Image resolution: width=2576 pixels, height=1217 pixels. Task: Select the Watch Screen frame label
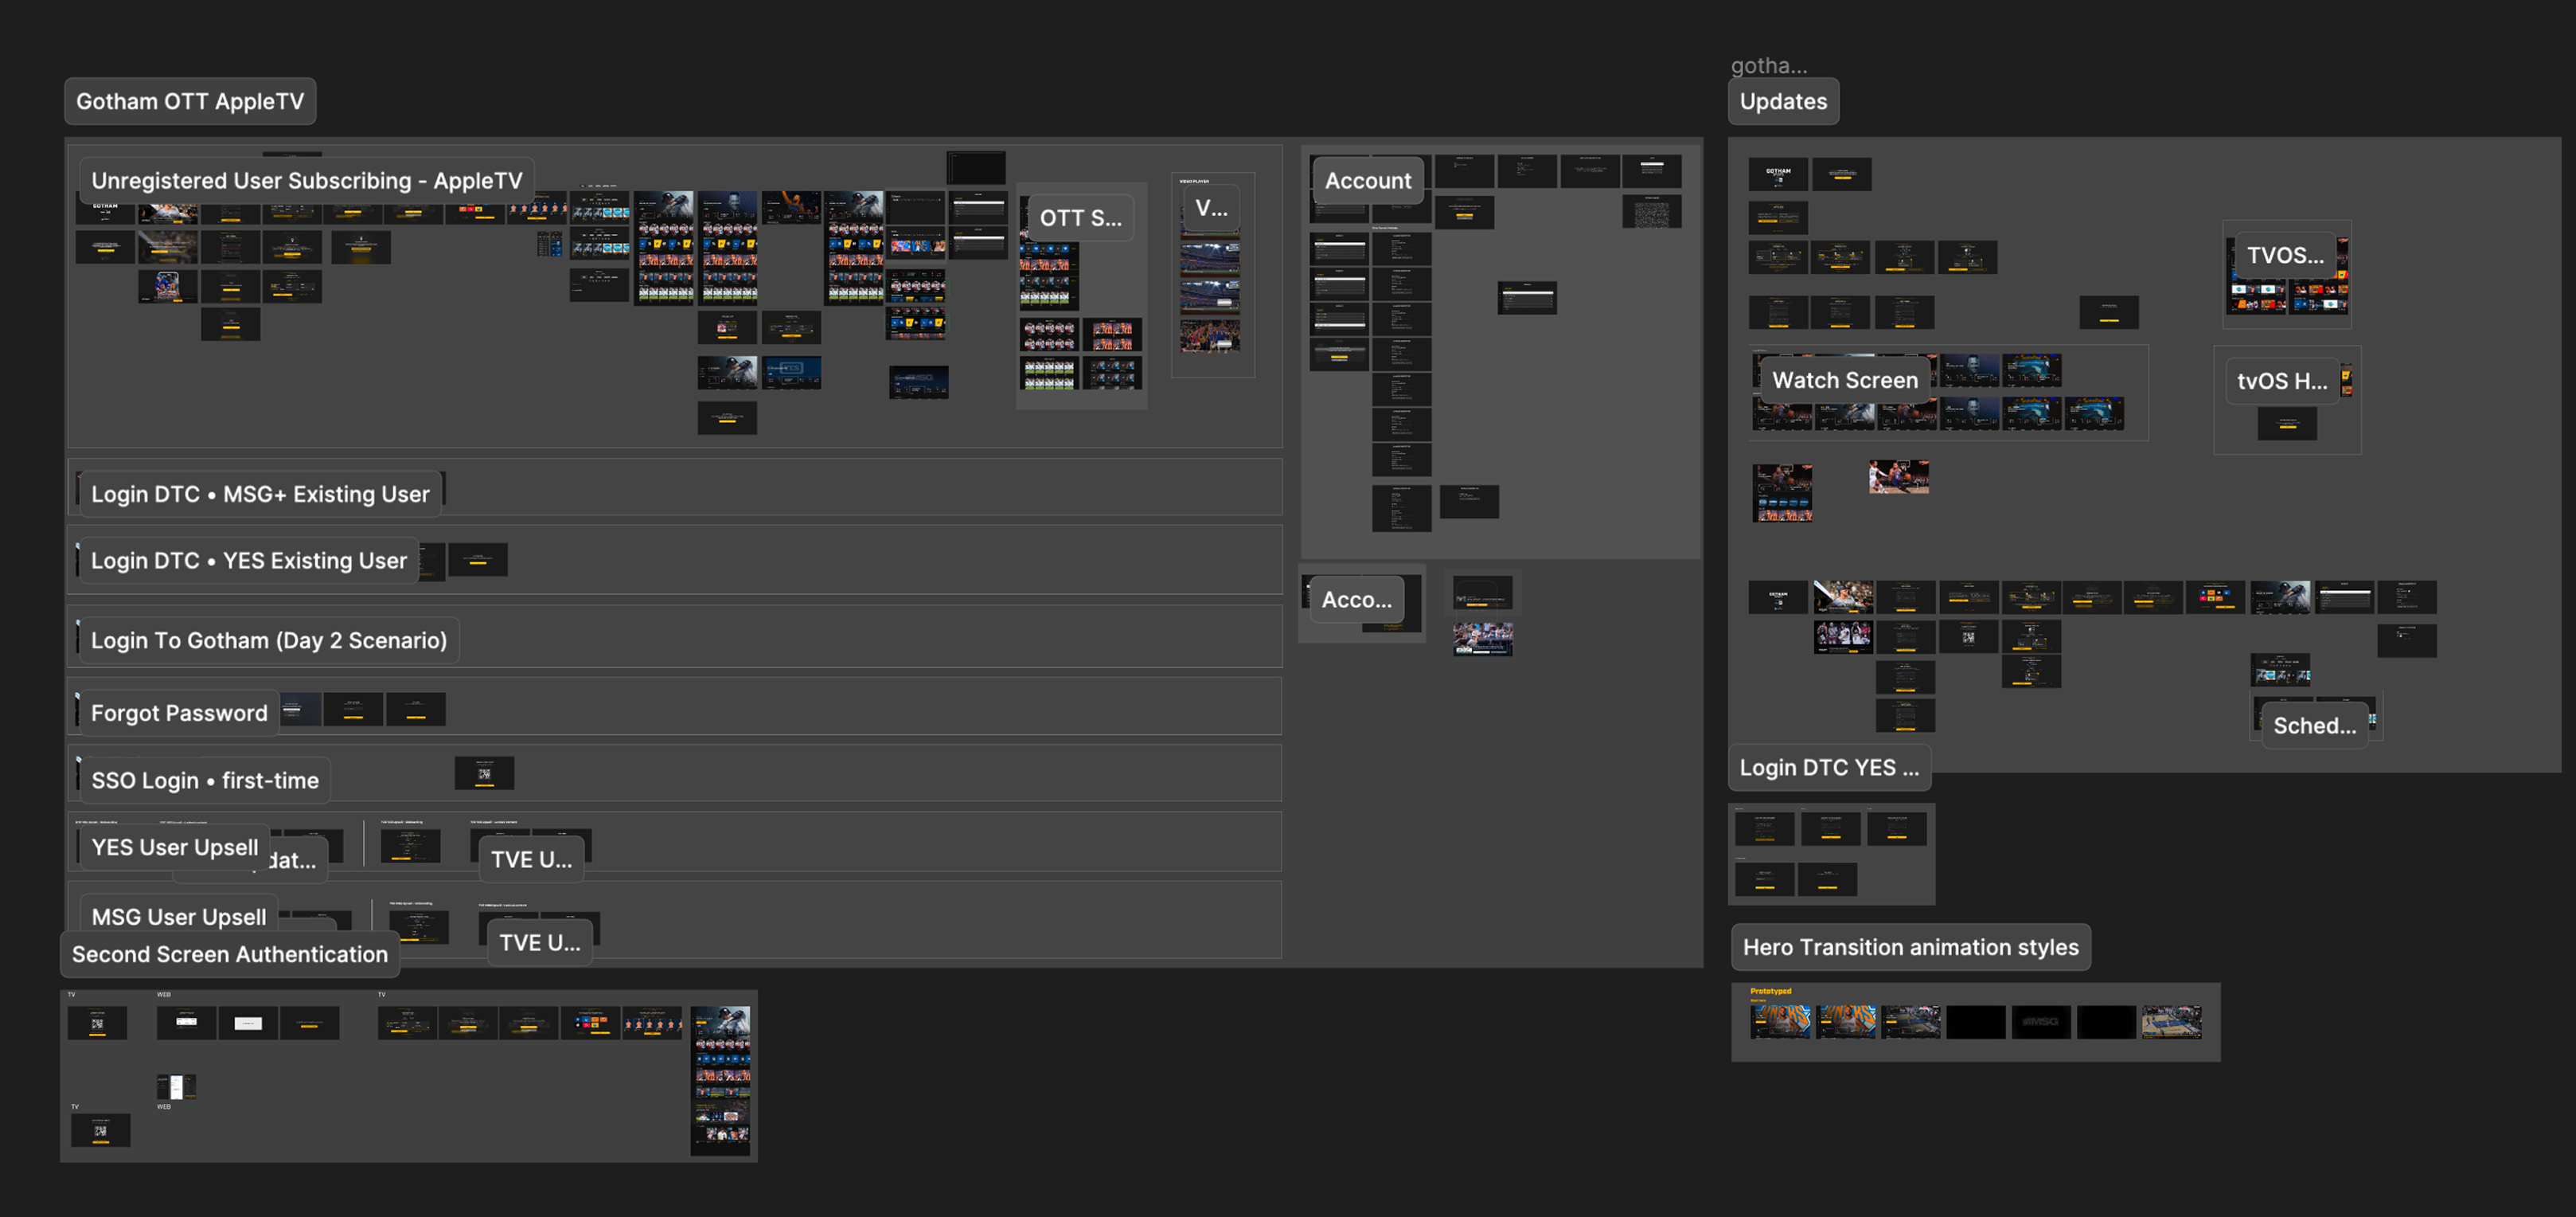pos(1845,381)
